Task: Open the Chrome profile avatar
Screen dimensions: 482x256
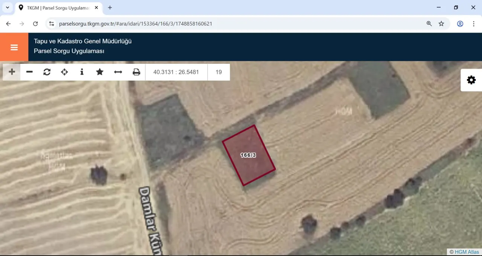Action: 460,24
